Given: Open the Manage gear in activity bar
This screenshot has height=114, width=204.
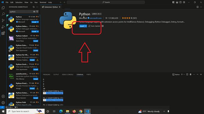Looking at the screenshot, I should coord(3,103).
